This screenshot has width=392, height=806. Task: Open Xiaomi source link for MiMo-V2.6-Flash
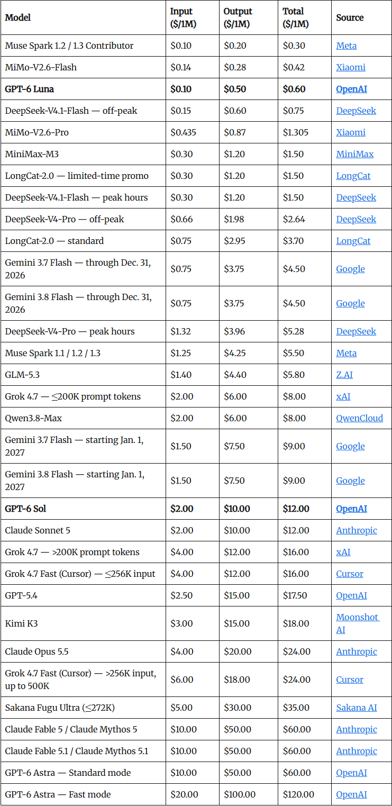[x=351, y=67]
